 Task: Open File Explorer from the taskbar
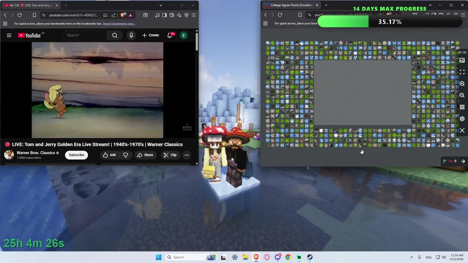coord(245,257)
